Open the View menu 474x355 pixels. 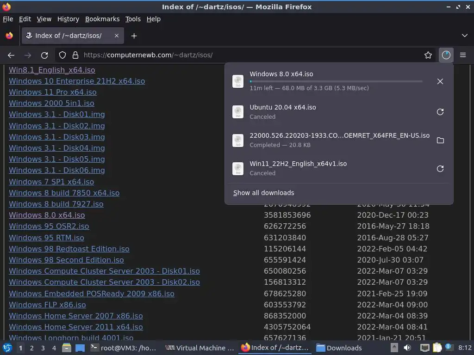tap(44, 19)
